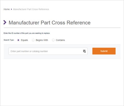Select the Equals search type
This screenshot has width=124, height=106.
[x=18, y=40]
